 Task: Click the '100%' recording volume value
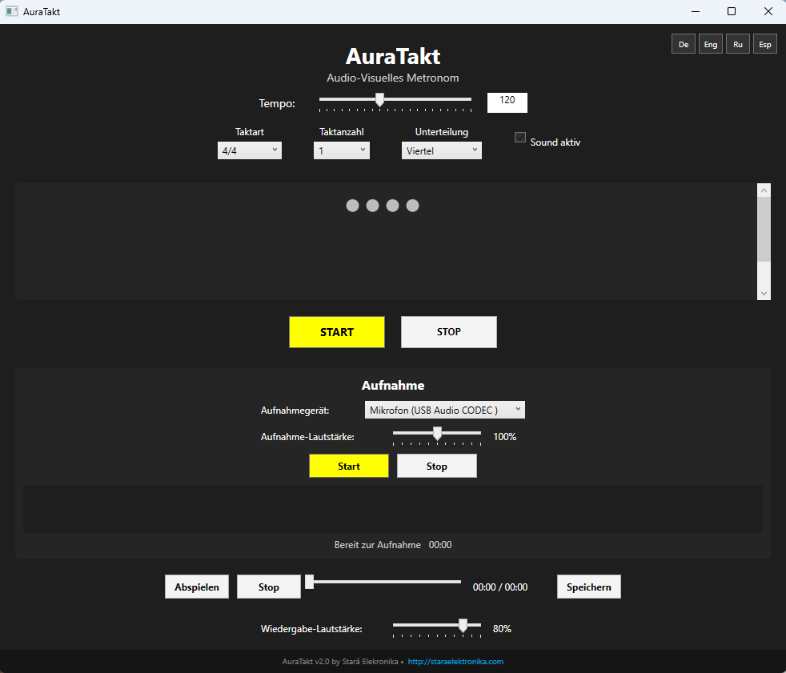[504, 437]
